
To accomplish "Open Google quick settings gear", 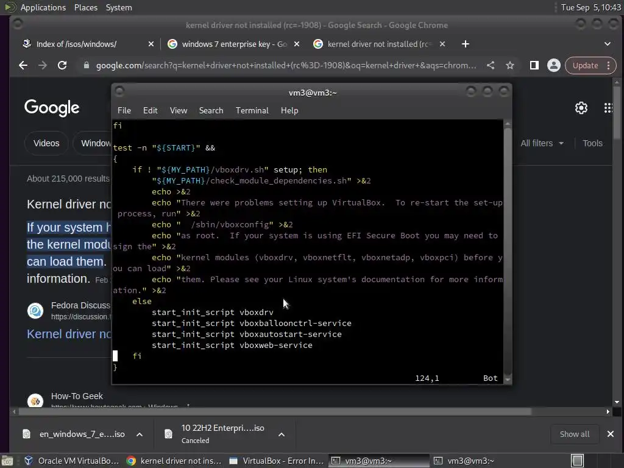I will [x=581, y=108].
